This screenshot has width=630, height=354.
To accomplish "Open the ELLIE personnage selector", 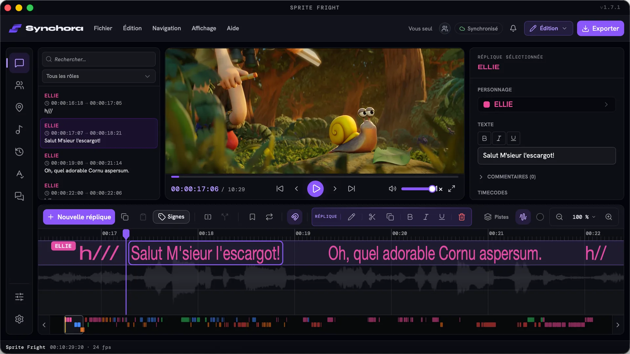I will tap(547, 104).
